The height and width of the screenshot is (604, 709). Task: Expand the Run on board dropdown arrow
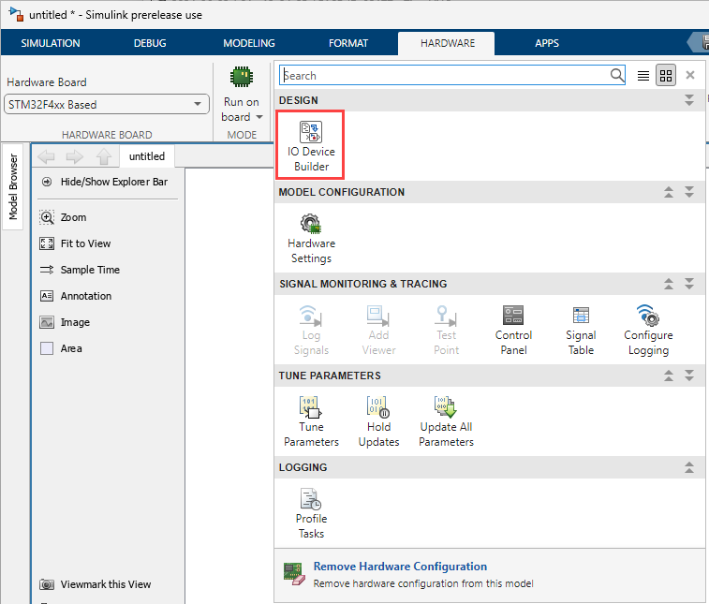(x=259, y=117)
